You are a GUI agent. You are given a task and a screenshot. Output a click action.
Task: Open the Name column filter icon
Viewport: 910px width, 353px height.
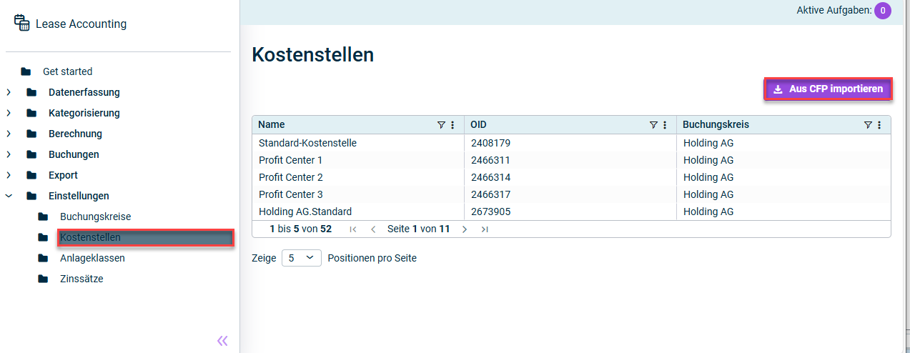(441, 125)
